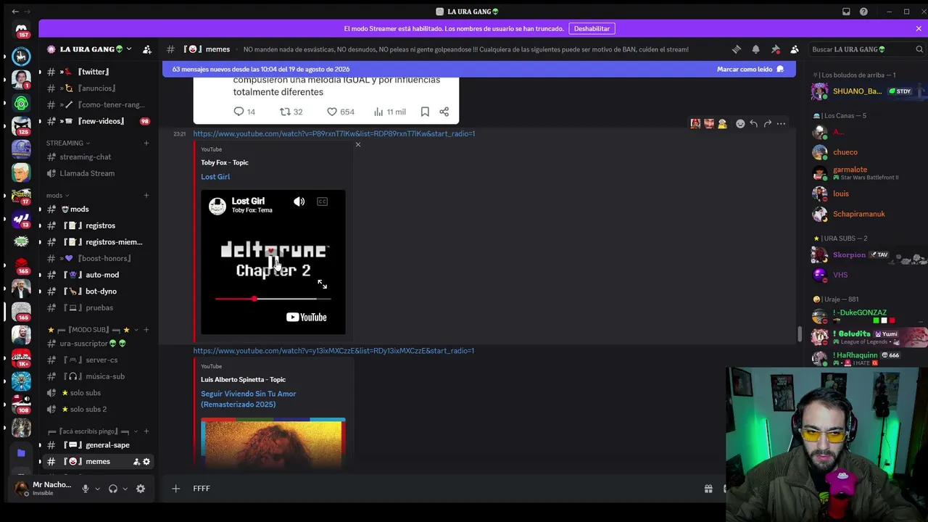Click search magnifier icon
This screenshot has width=928, height=522.
click(x=919, y=49)
